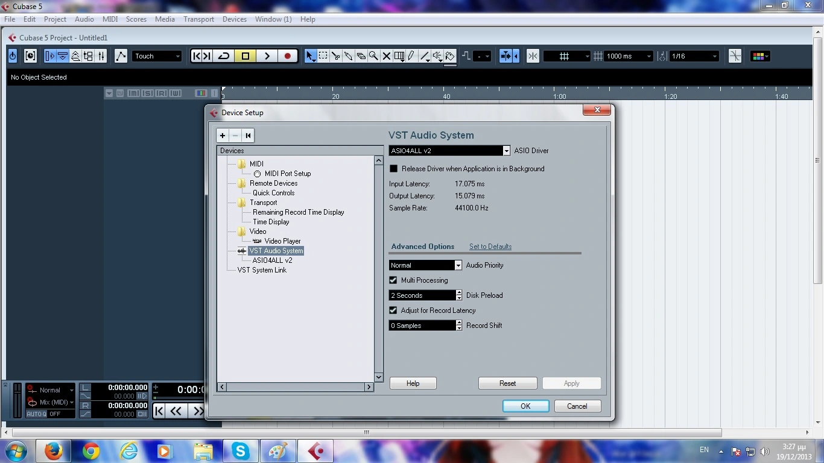
Task: Select the Split scissors tool
Action: pyautogui.click(x=335, y=56)
